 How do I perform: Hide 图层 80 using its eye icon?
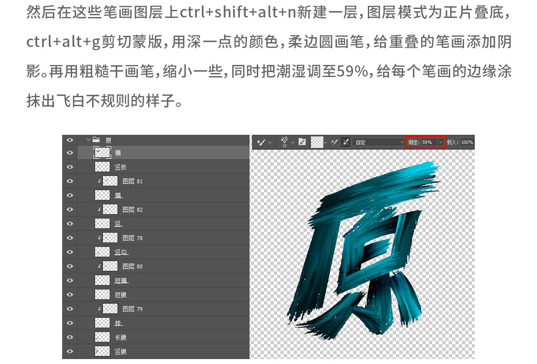coord(70,266)
